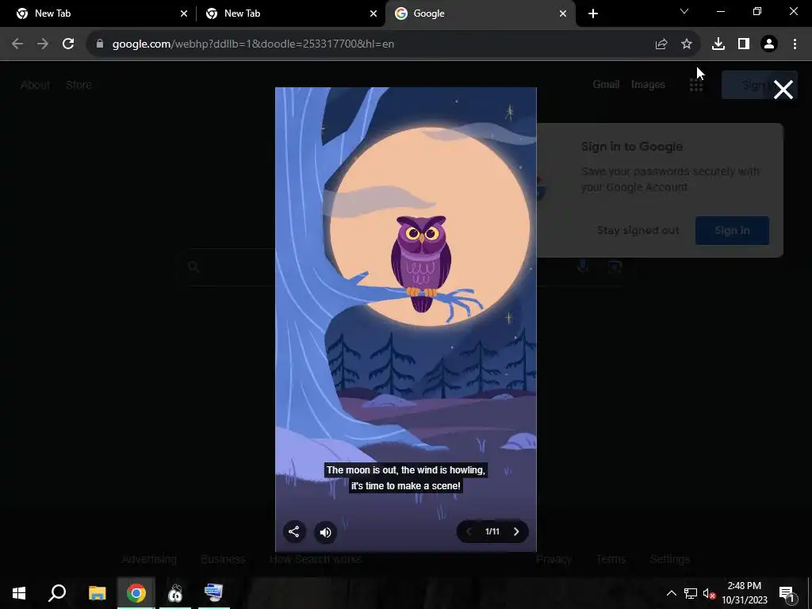
Task: Share this page from address bar
Action: (x=661, y=44)
